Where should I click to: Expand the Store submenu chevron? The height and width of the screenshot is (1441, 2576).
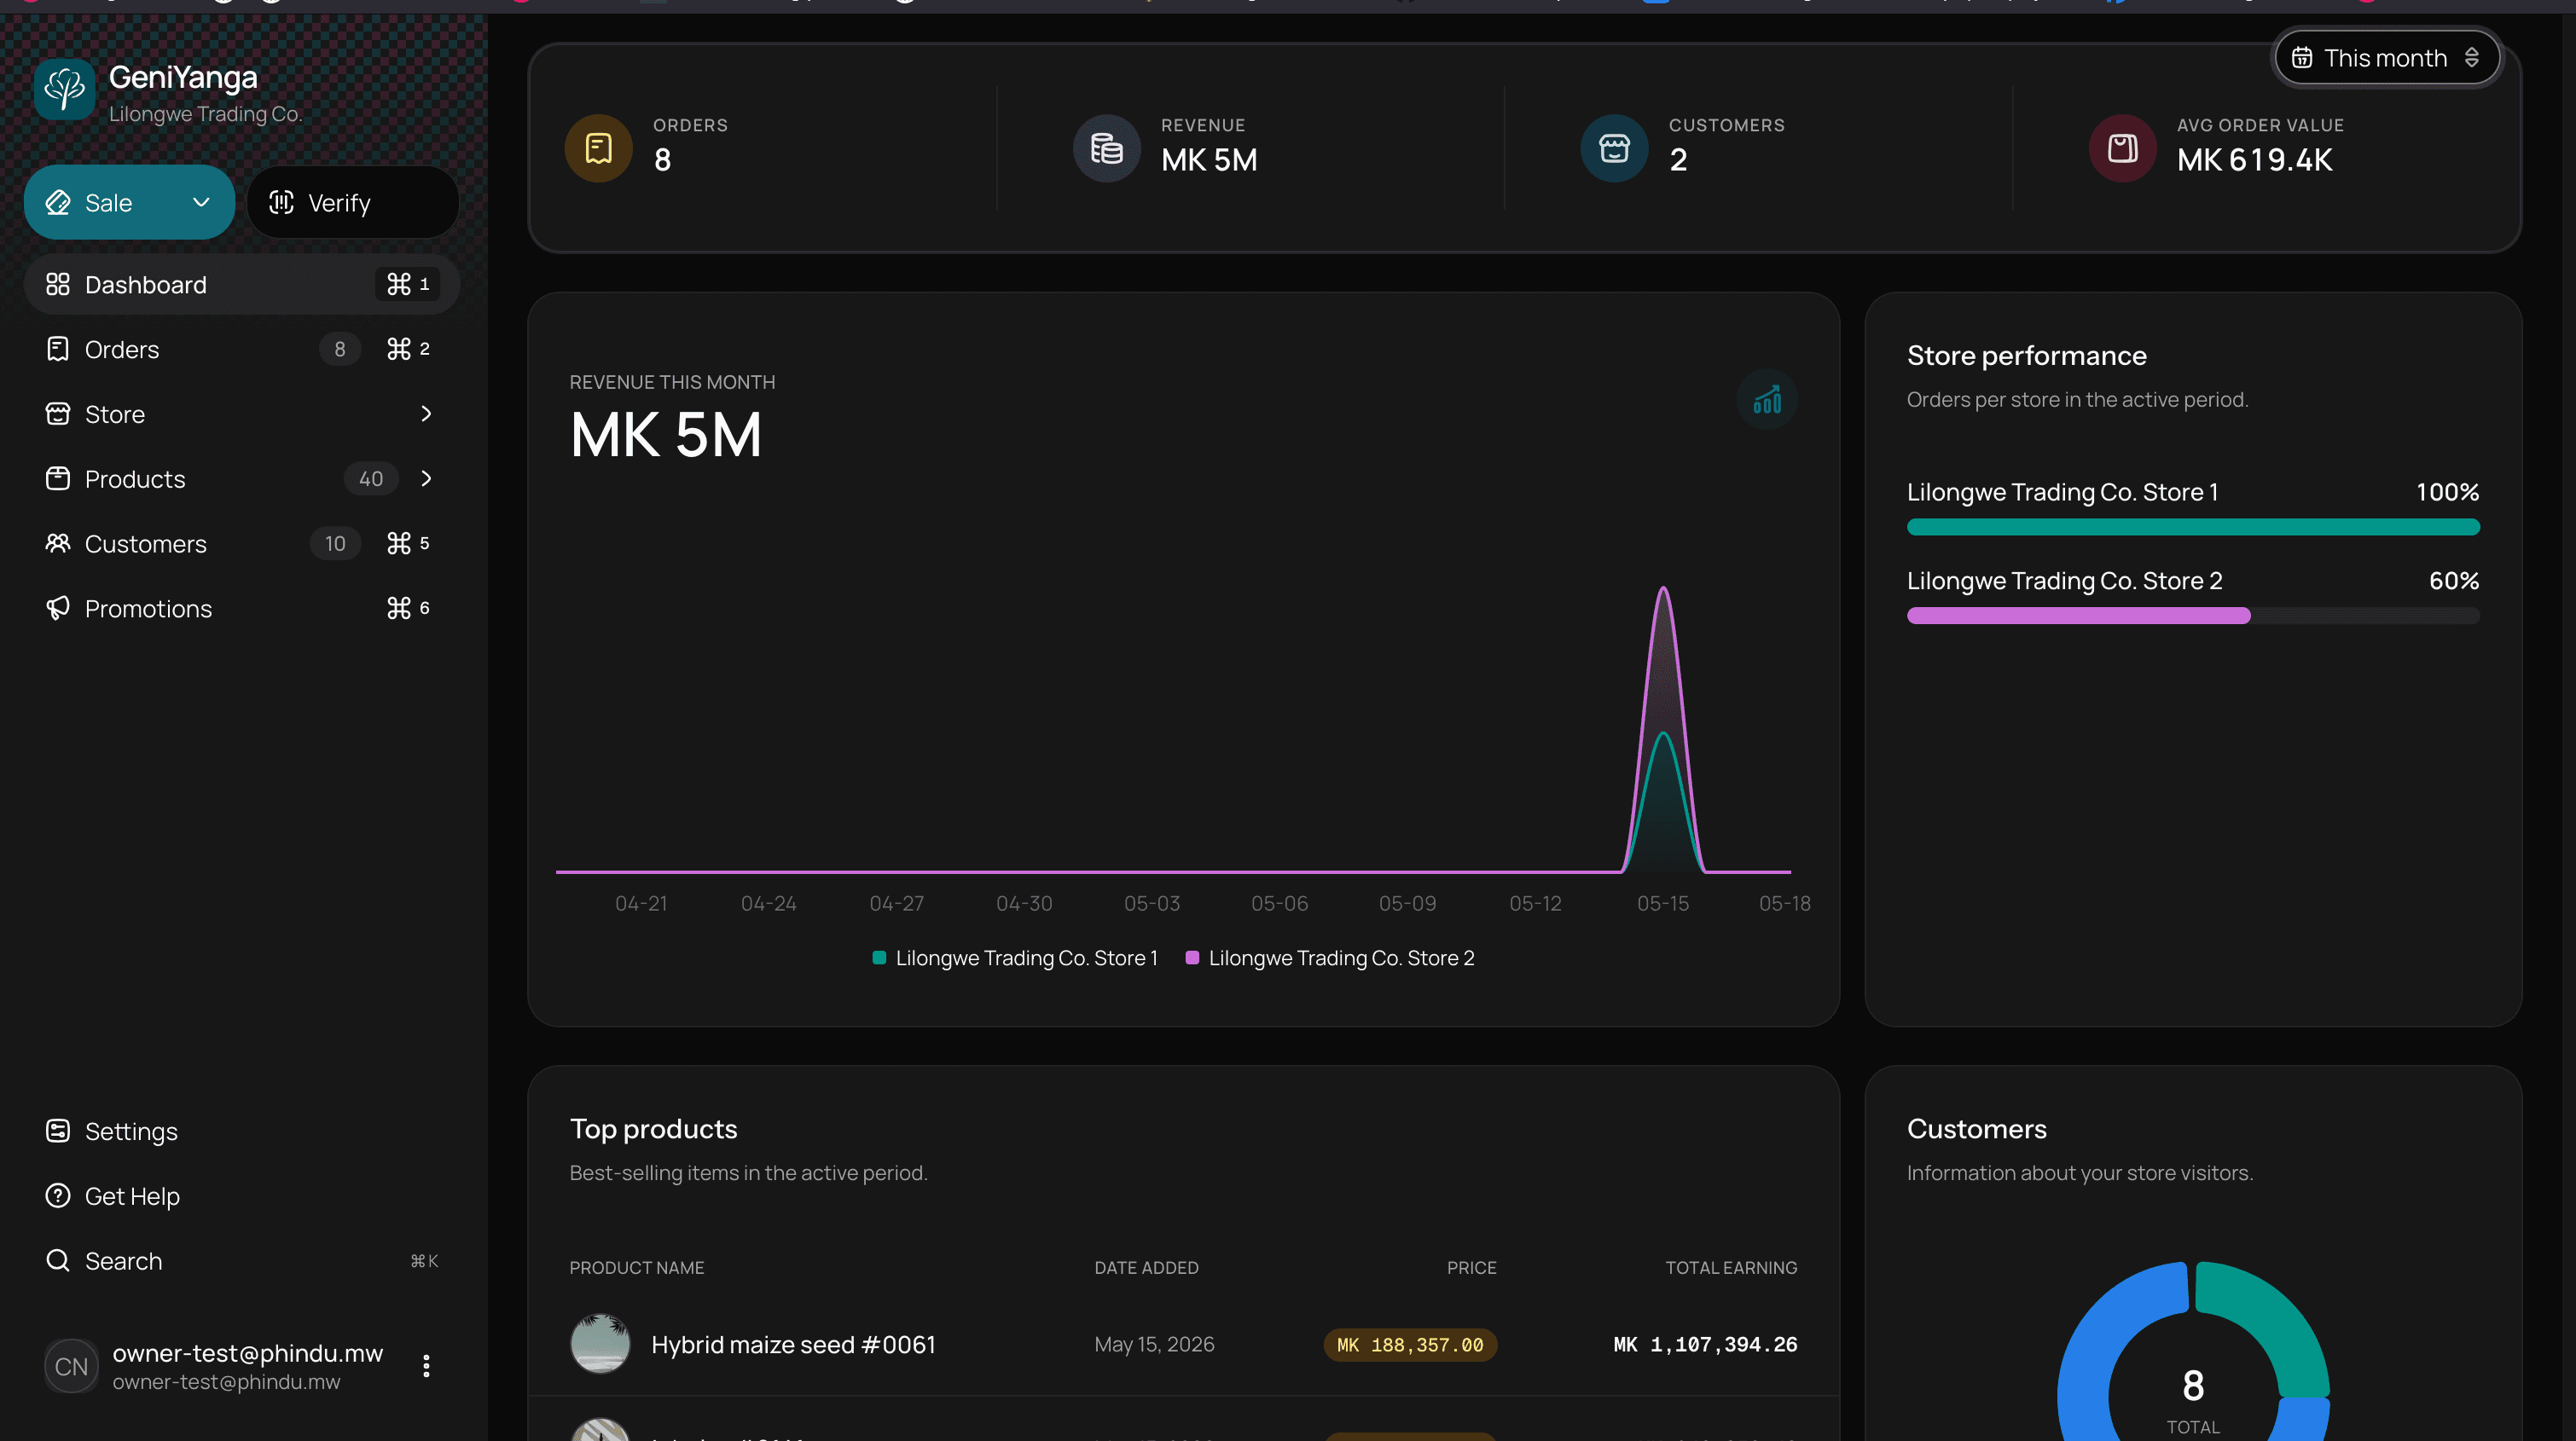tap(426, 414)
